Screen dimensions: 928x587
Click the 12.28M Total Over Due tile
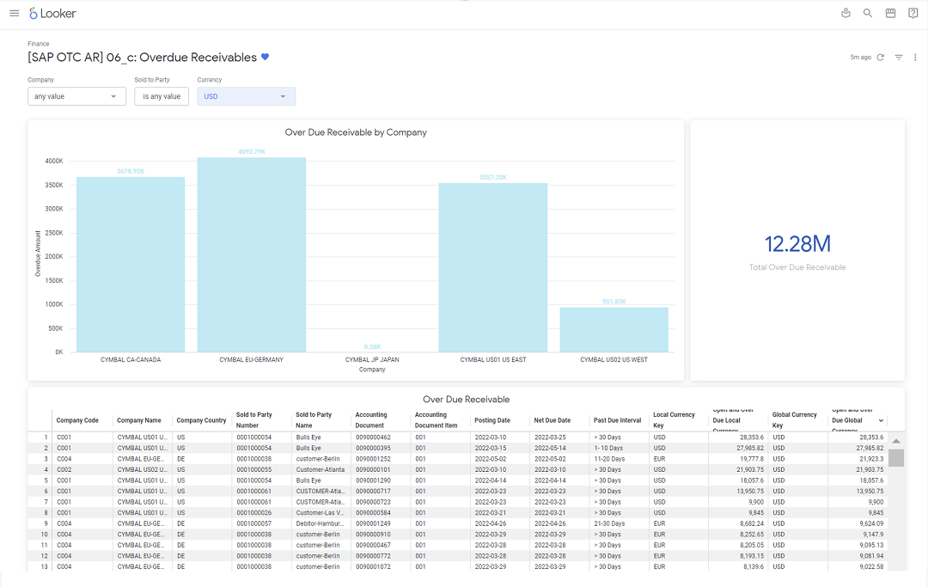(797, 250)
